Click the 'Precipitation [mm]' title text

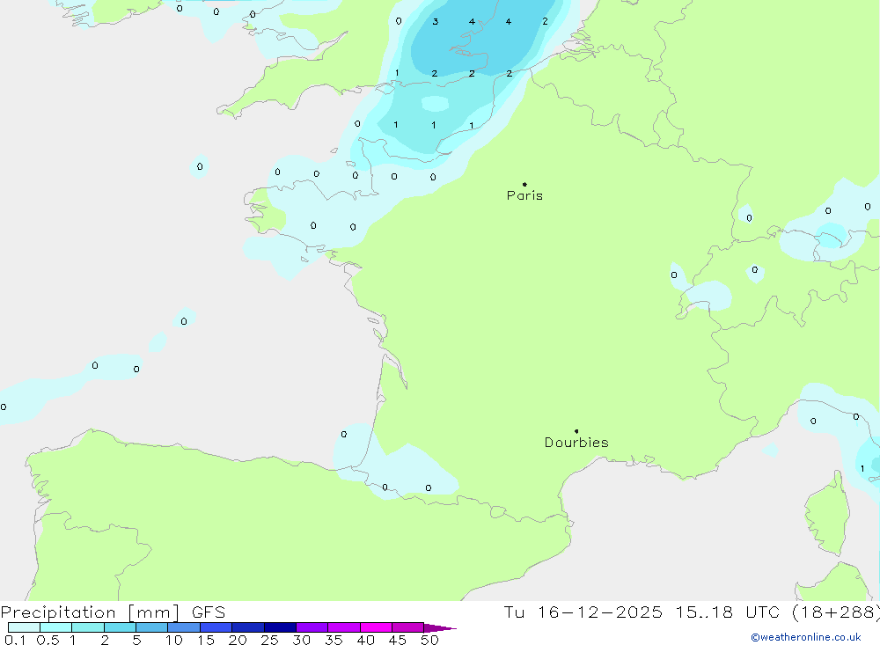click(90, 612)
